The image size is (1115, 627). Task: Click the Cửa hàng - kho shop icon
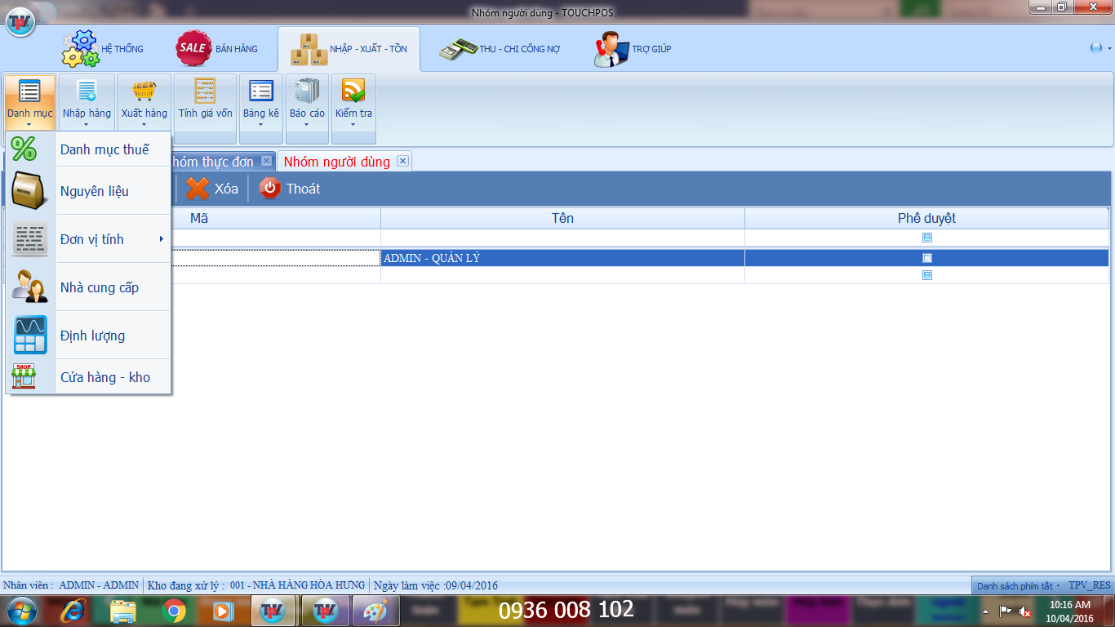24,377
